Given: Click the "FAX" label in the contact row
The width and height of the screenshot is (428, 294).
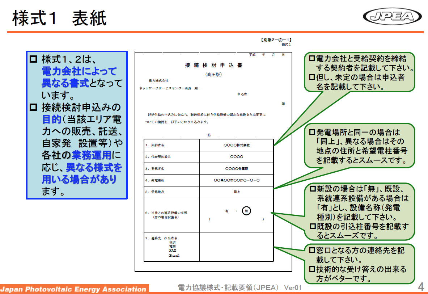Looking at the screenshot, I should [x=173, y=250].
